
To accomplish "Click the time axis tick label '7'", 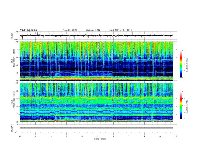I will [x=129, y=136].
